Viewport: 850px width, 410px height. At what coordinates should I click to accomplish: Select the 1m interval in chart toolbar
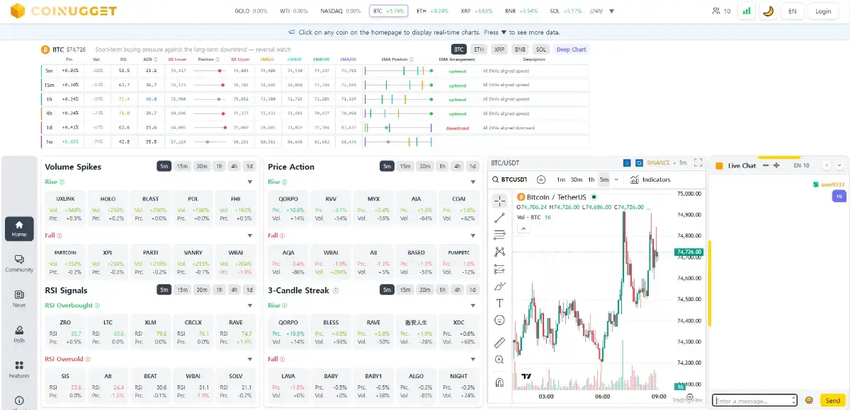(x=561, y=180)
